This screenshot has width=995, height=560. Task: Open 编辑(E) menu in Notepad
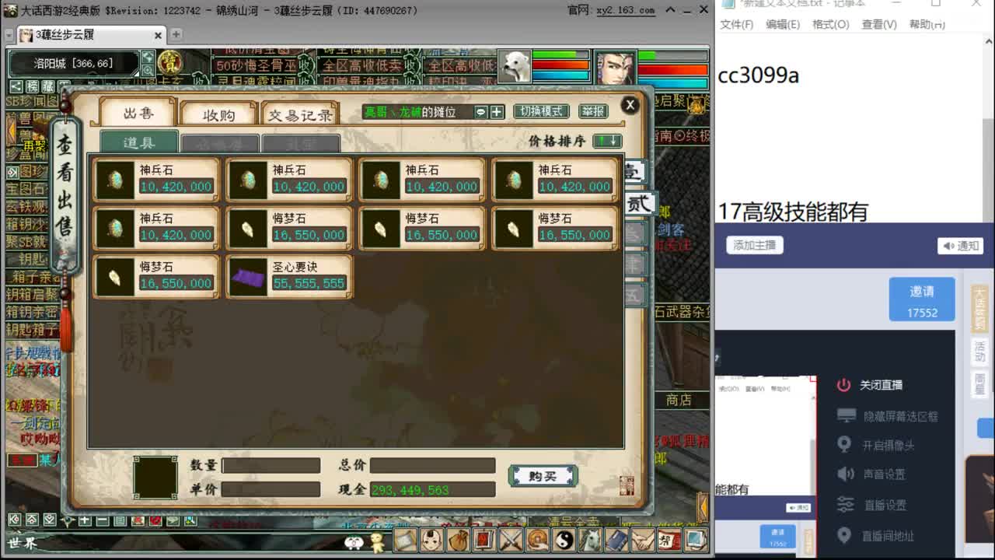tap(782, 24)
